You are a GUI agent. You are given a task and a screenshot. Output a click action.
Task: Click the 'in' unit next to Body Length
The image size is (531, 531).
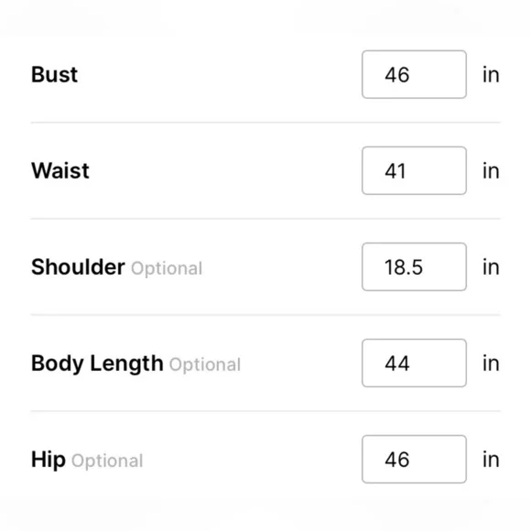[491, 363]
